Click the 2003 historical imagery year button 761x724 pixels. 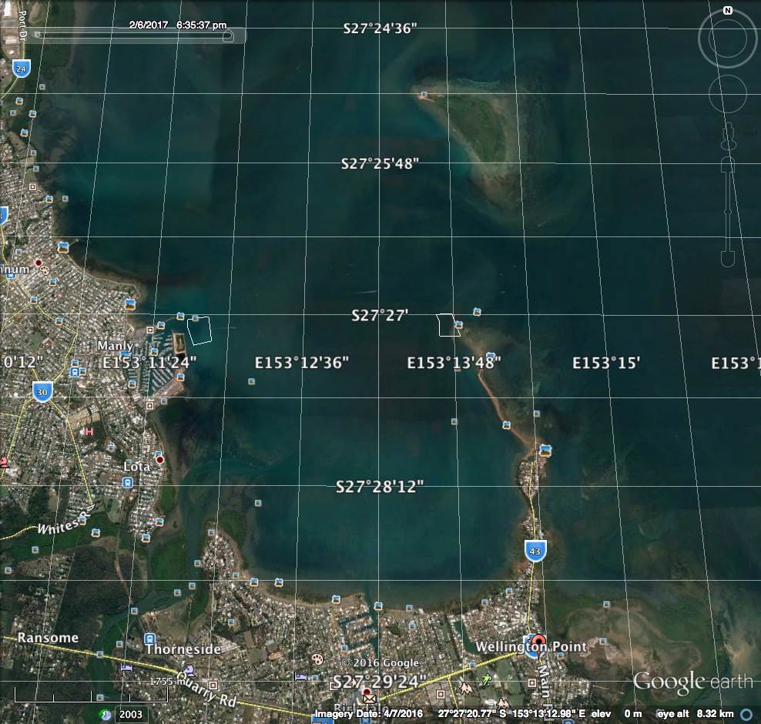click(130, 714)
